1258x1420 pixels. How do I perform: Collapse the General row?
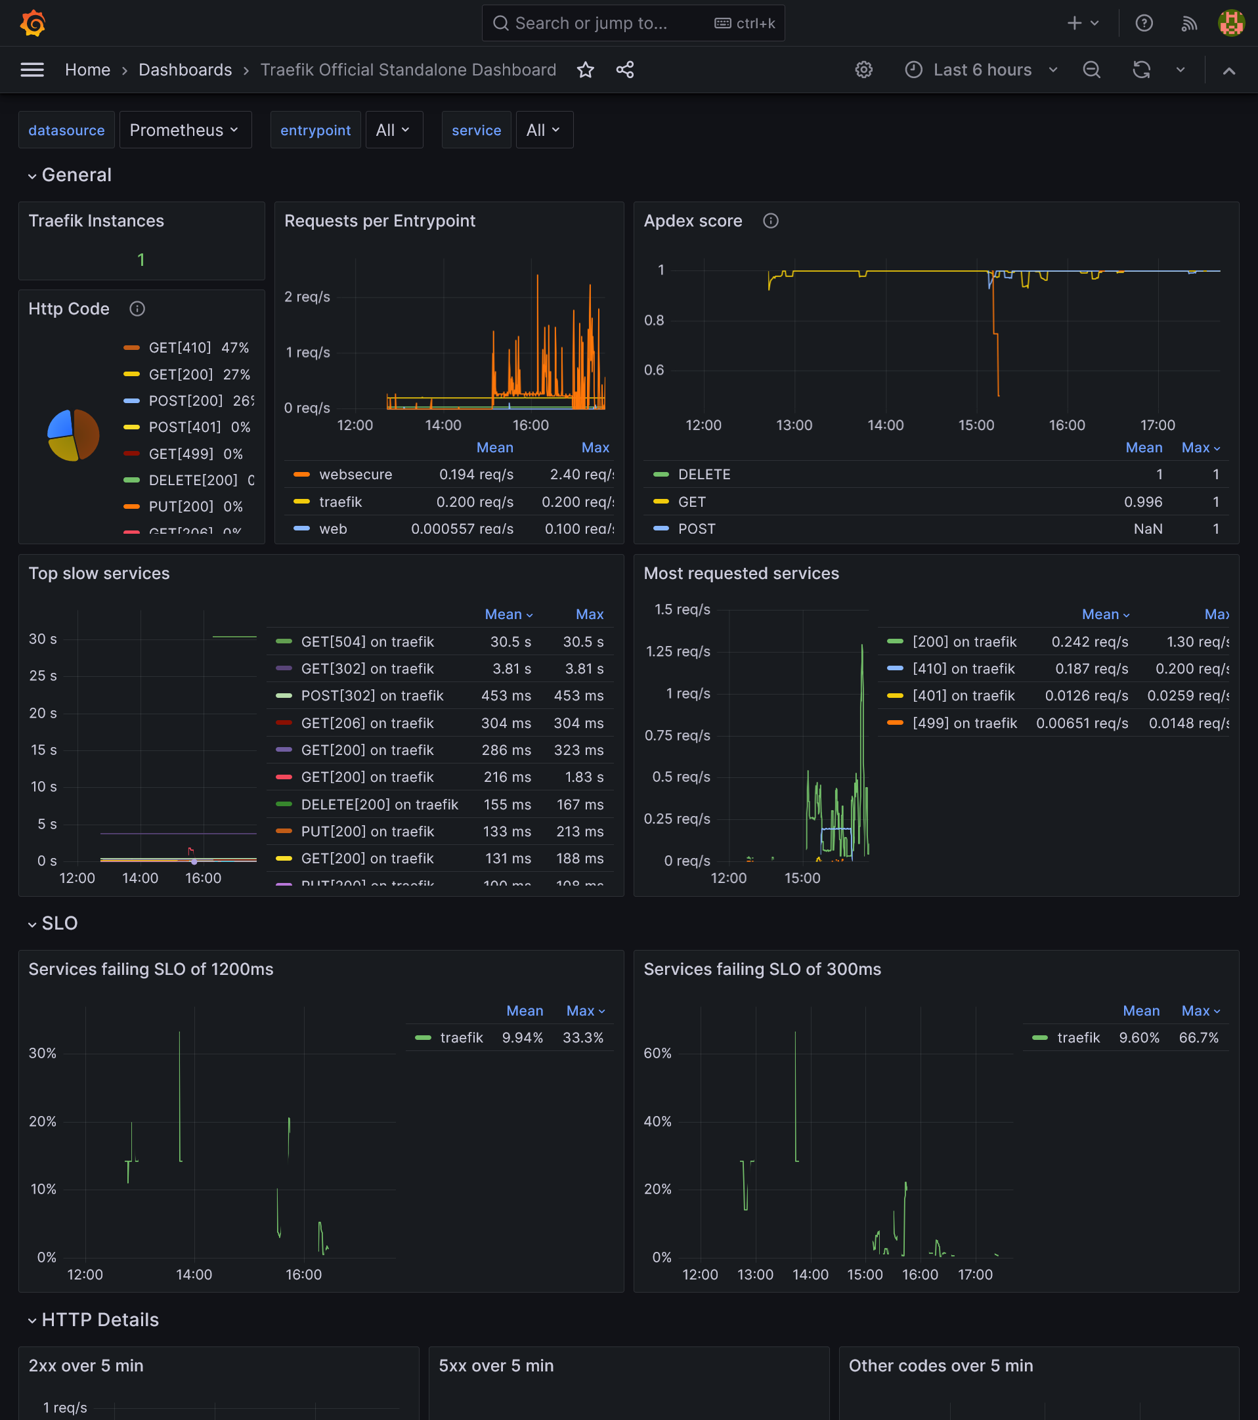pyautogui.click(x=70, y=175)
